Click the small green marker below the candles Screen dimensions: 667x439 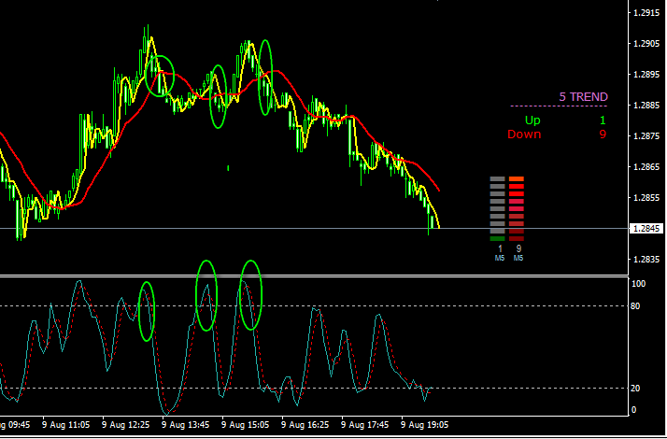pyautogui.click(x=229, y=168)
